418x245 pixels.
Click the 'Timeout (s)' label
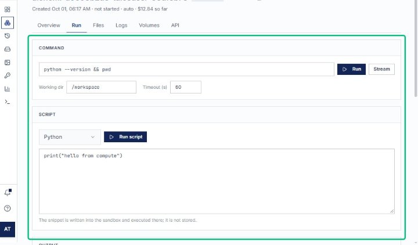(155, 87)
